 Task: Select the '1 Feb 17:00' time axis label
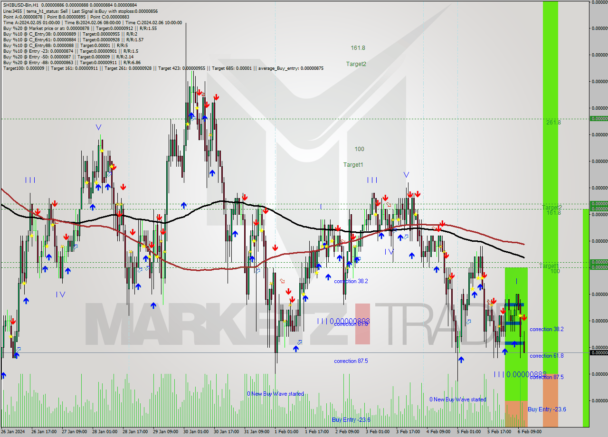tap(316, 432)
